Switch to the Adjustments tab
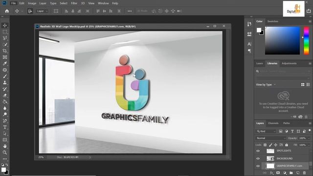313x176 pixels. [x=289, y=64]
